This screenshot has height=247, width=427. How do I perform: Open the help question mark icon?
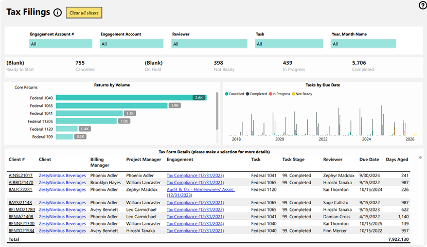tap(422, 5)
